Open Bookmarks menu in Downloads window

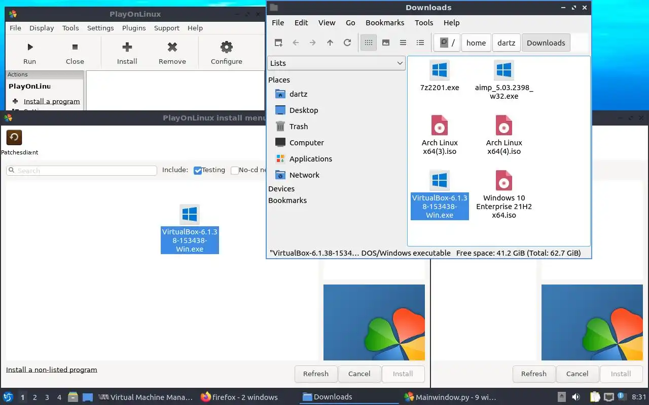tap(385, 23)
